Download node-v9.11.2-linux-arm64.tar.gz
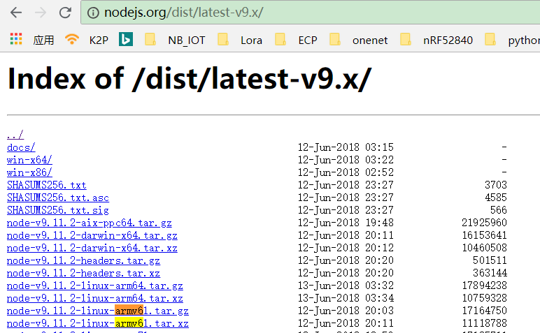The image size is (540, 333). pos(94,286)
